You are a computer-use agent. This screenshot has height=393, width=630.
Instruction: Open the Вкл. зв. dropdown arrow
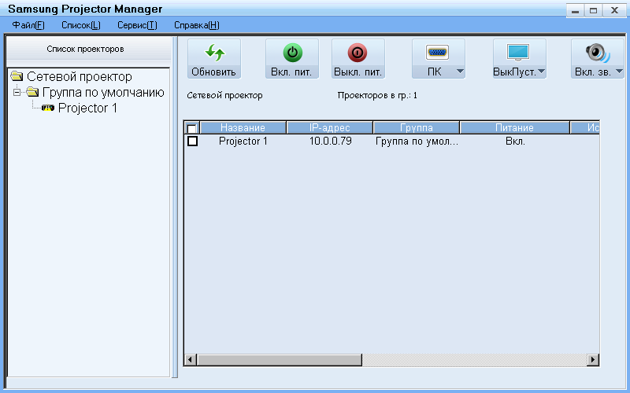619,72
